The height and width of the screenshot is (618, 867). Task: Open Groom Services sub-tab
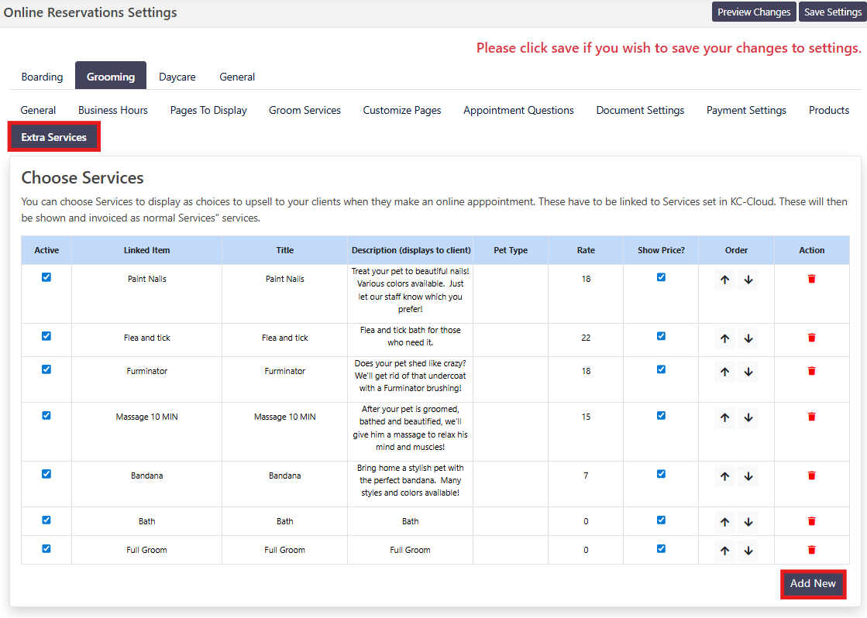pyautogui.click(x=304, y=110)
